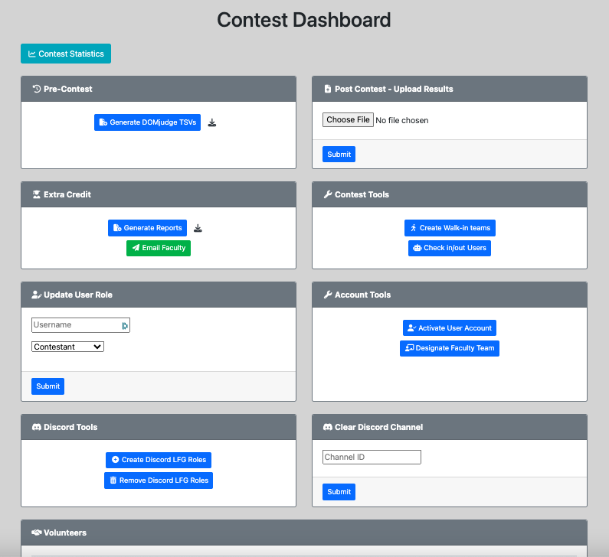Click the wrench icon in Contest Tools header

pyautogui.click(x=327, y=194)
